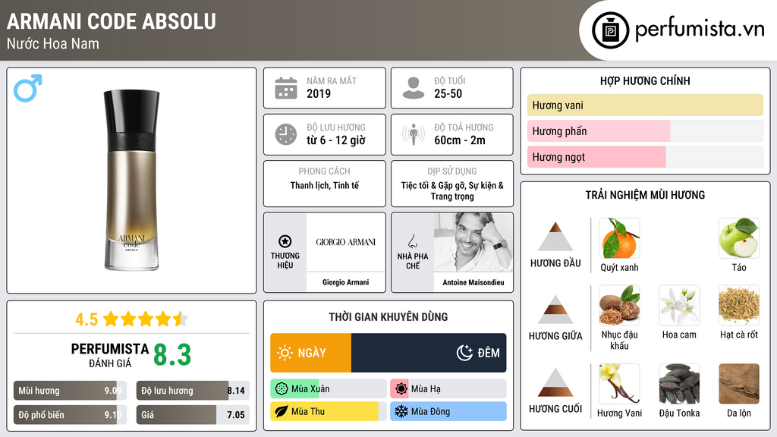Click the Hương đầu pyramid icon
The image size is (777, 437).
coord(555,237)
